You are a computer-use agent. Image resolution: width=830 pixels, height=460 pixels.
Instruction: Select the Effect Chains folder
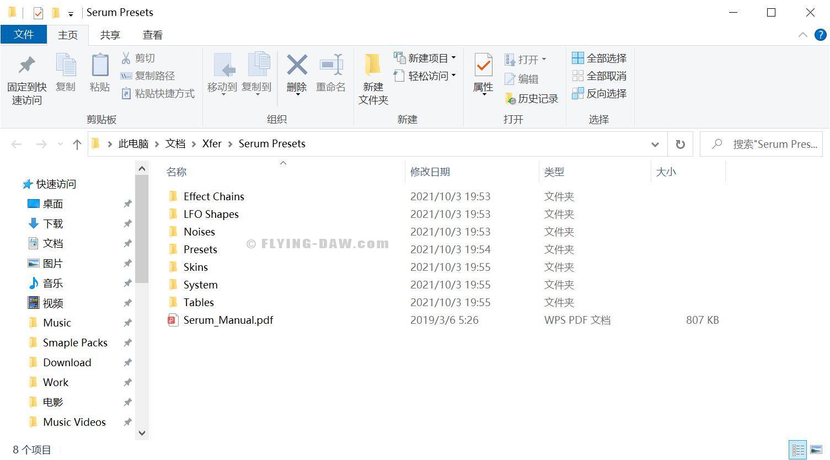214,196
